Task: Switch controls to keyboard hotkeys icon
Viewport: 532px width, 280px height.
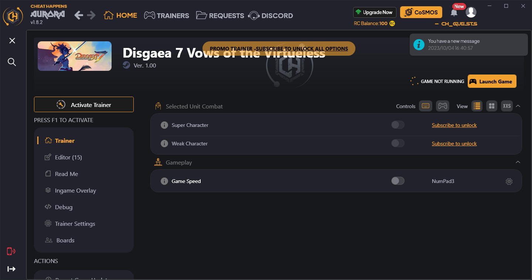Action: click(425, 106)
